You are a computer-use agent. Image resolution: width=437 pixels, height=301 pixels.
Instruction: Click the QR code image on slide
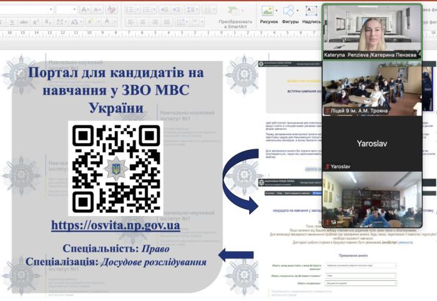115,168
